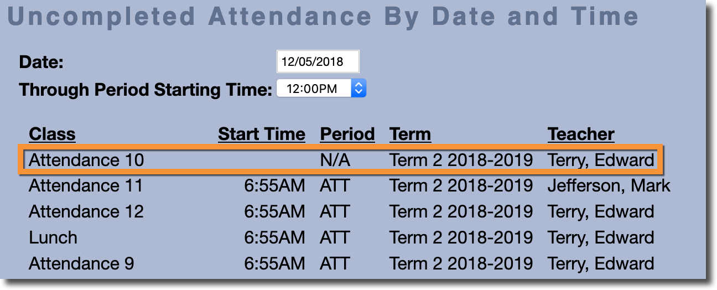Select the Attendance 12 class entry
The image size is (717, 290).
[x=86, y=211]
